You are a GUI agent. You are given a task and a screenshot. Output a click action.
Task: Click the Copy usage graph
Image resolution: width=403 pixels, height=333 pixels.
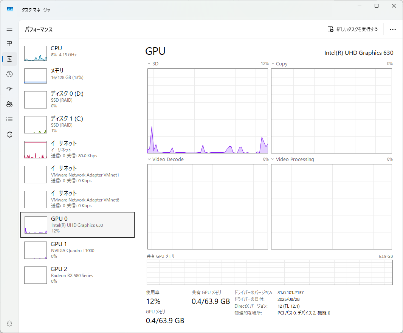point(332,111)
